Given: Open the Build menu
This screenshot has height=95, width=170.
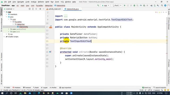Looking at the screenshot, I should pyautogui.click(x=47, y=2).
